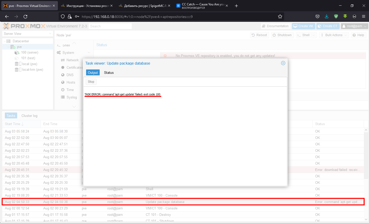This screenshot has width=369, height=223.
Task: Switch to the Добавить ресурс SpigotMC tab
Action: click(145, 6)
